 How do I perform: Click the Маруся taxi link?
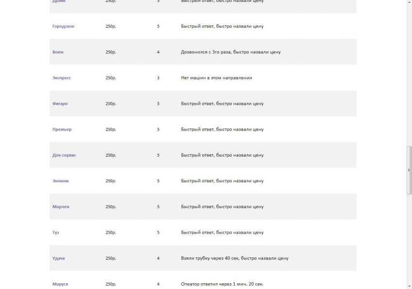point(60,284)
